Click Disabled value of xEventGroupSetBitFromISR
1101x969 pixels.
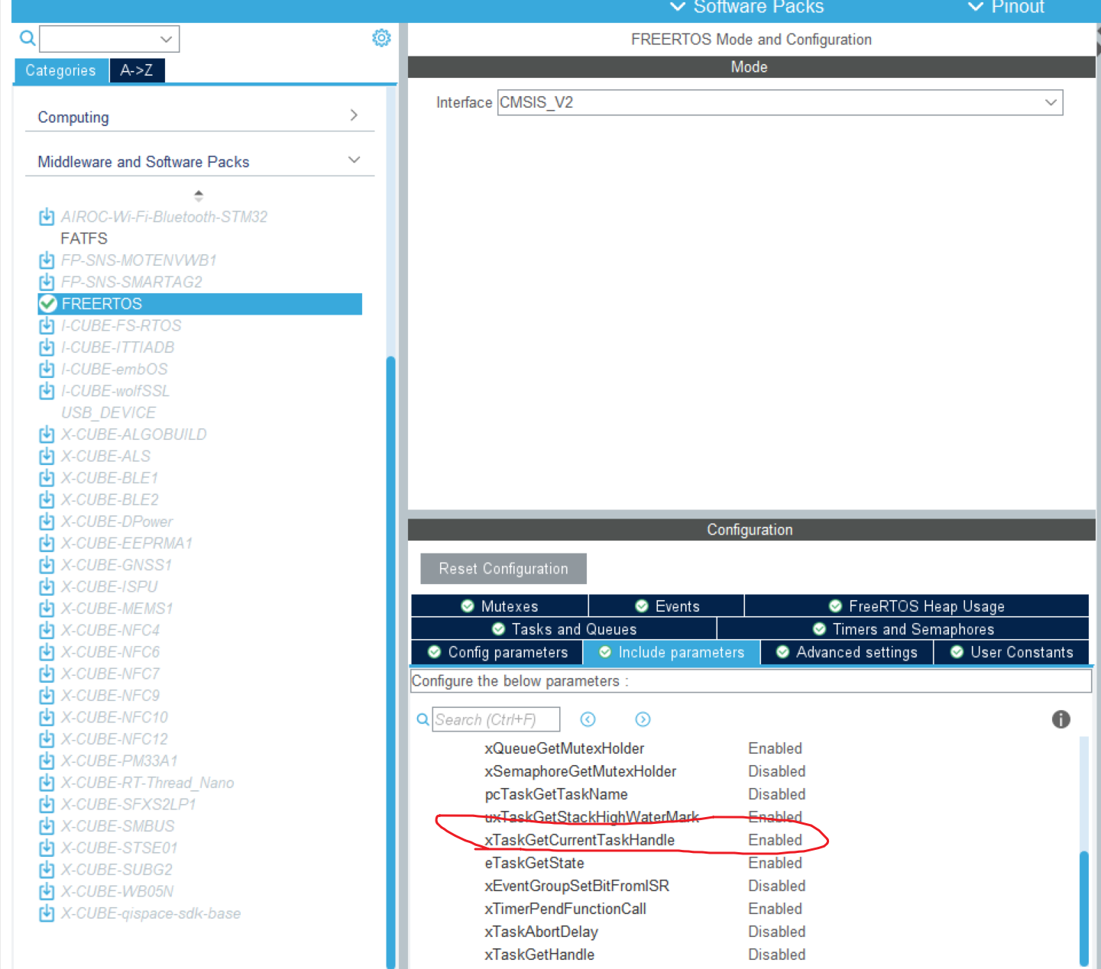click(x=776, y=886)
